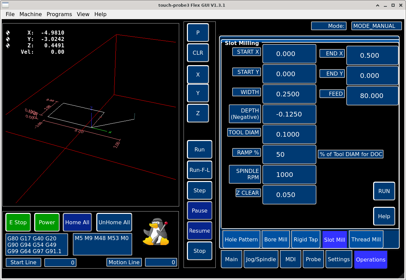The image size is (406, 280).
Task: Click the LinuxCNC penguin mascot icon
Action: [x=156, y=232]
